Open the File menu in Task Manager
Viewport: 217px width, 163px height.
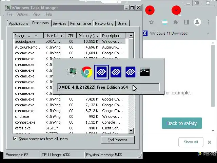point(9,14)
